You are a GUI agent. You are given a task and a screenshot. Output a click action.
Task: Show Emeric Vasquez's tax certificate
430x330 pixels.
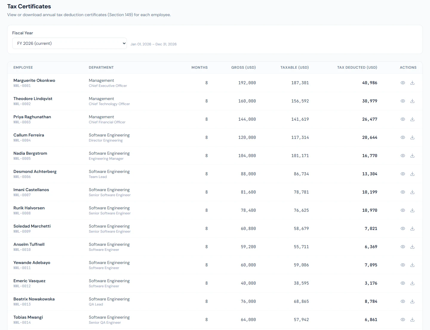403,283
